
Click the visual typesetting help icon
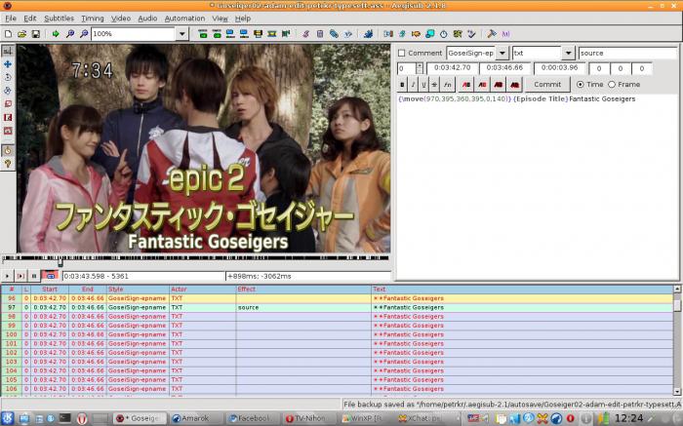(x=8, y=164)
